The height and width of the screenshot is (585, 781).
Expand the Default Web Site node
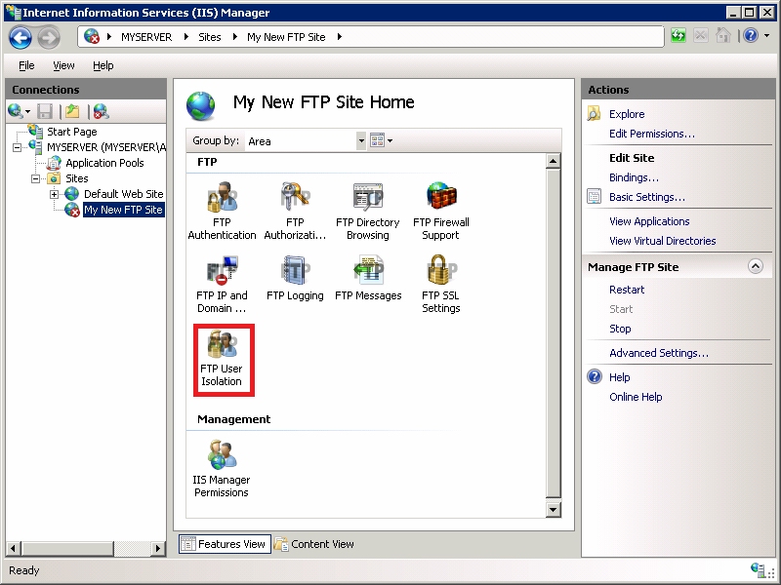54,194
